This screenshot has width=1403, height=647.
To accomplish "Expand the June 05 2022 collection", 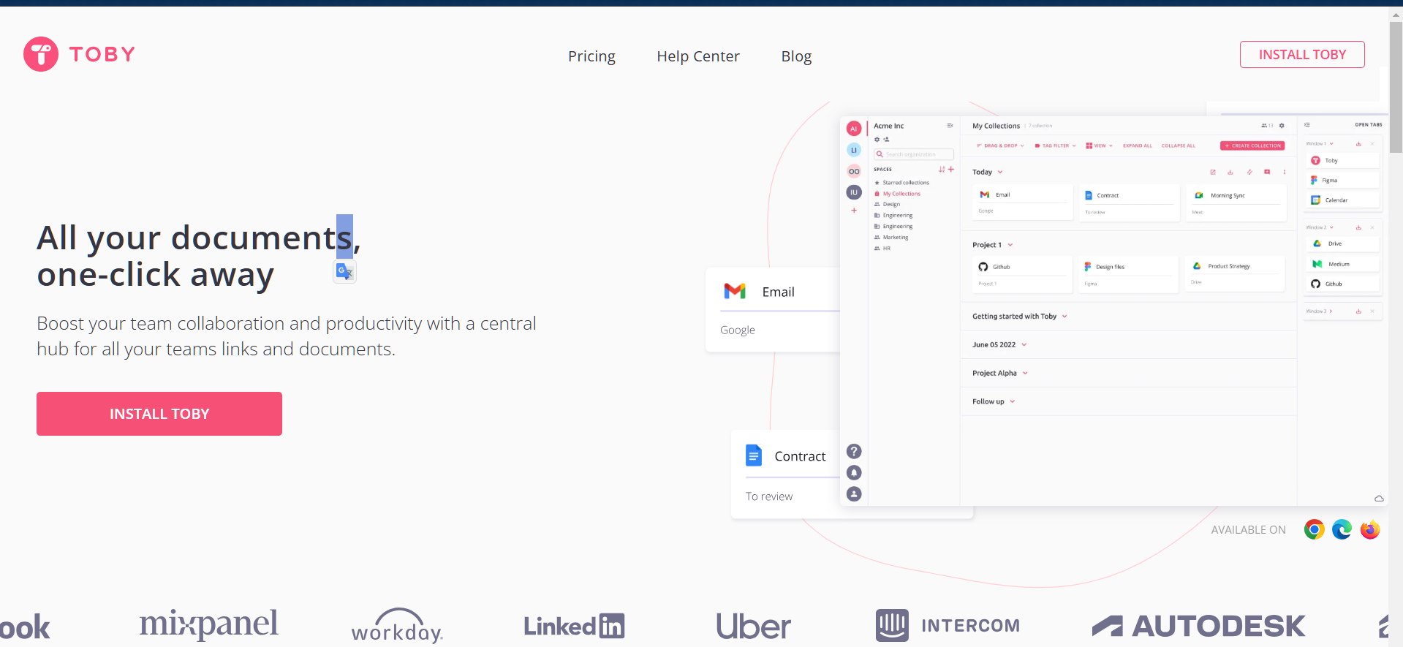I will coord(1024,345).
